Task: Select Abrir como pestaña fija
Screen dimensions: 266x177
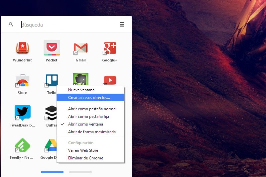Action: click(x=90, y=116)
